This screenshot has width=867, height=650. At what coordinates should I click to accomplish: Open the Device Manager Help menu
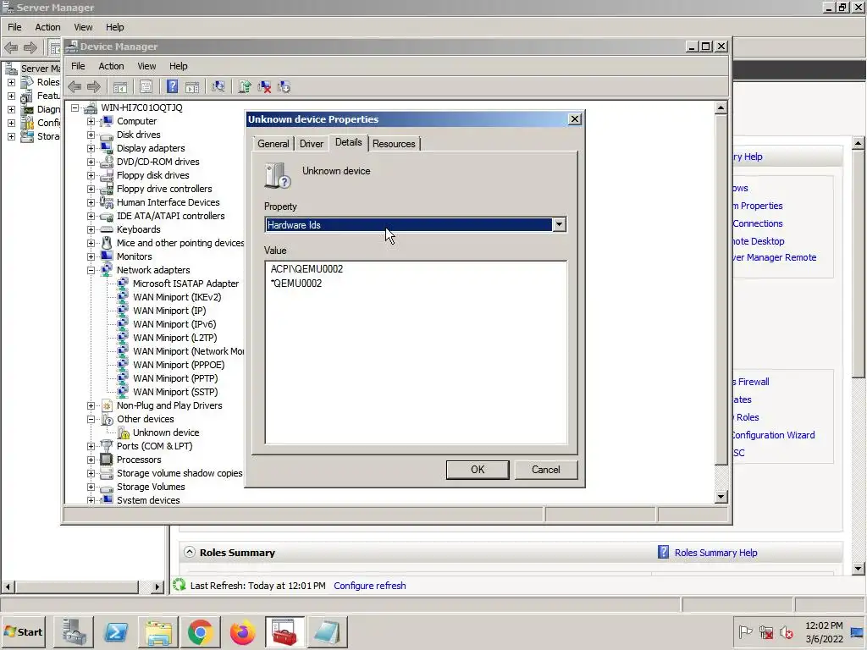pos(178,66)
